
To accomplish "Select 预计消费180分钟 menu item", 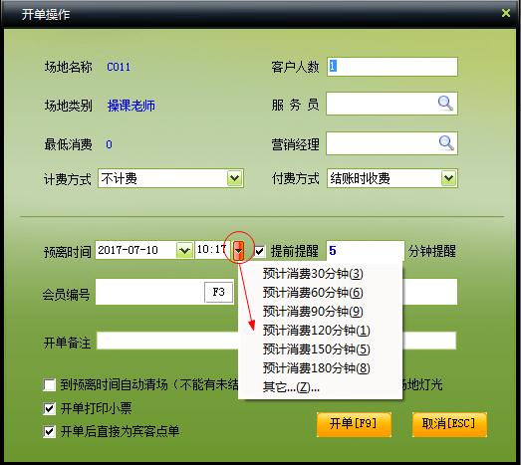I will [x=317, y=368].
